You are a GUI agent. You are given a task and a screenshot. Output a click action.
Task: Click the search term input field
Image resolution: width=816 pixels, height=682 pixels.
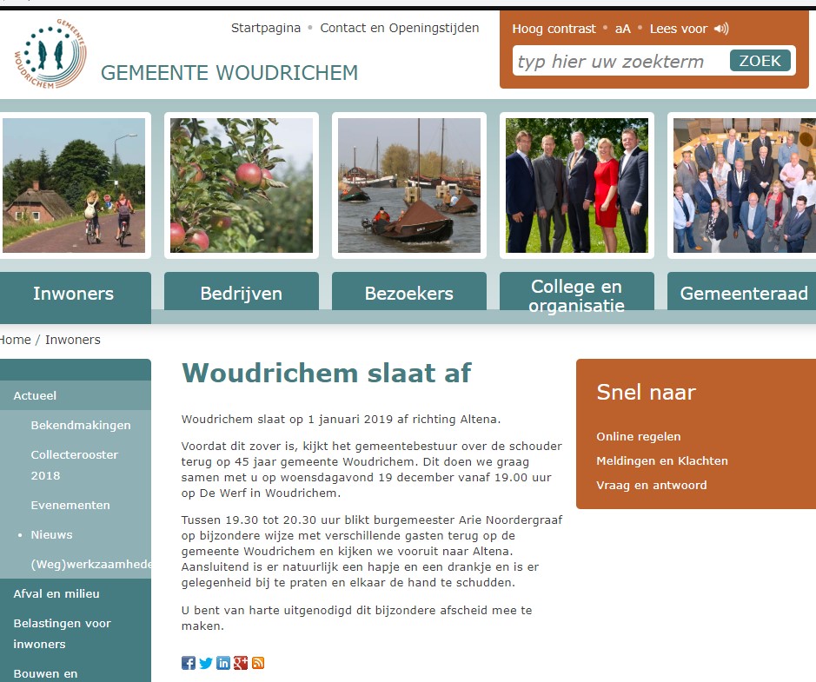(620, 62)
